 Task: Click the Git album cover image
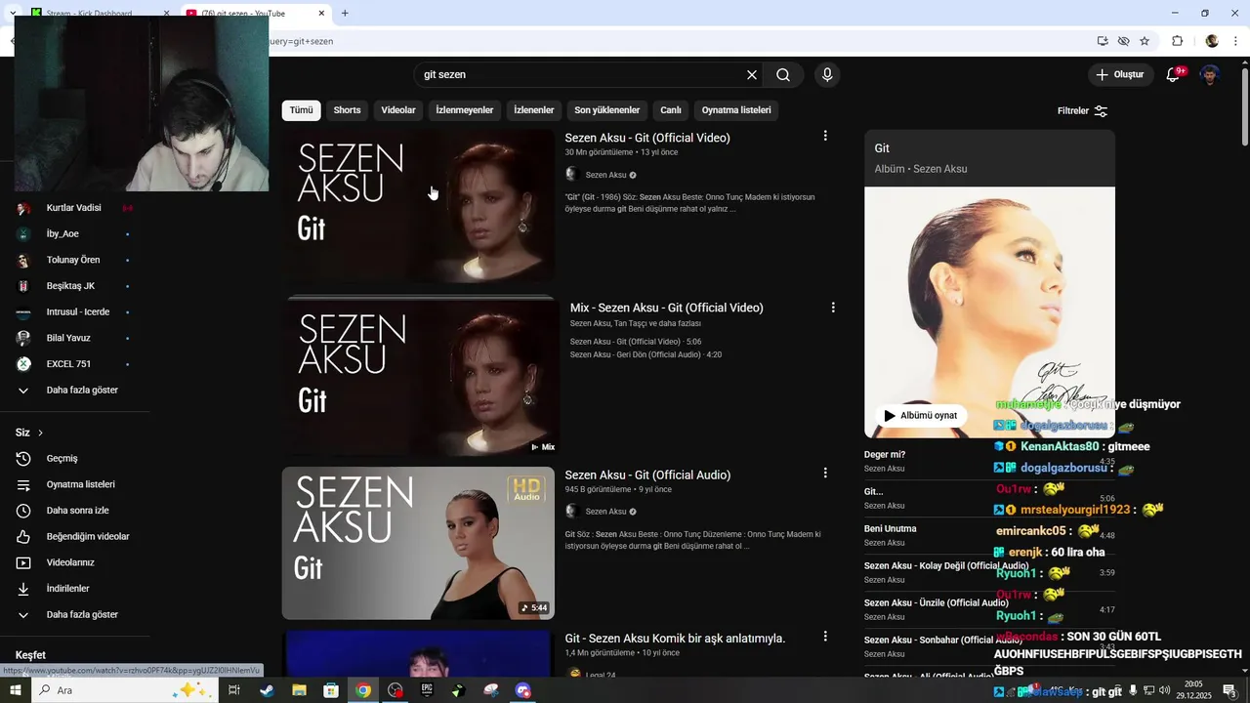point(989,312)
